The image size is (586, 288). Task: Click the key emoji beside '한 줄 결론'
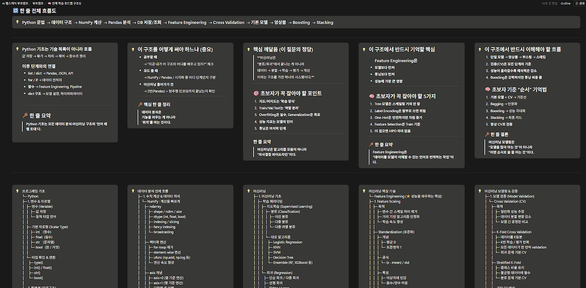click(487, 134)
